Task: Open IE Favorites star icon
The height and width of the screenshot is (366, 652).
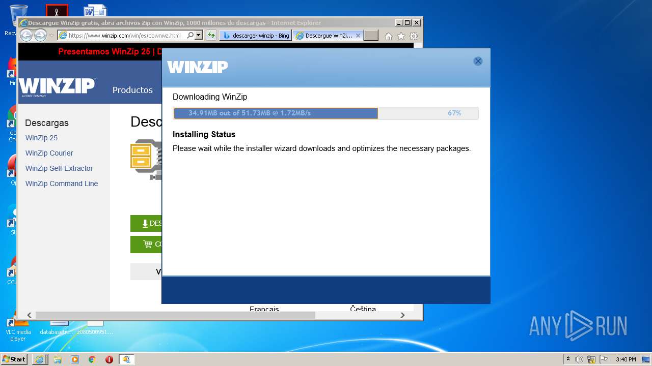Action: [x=401, y=36]
